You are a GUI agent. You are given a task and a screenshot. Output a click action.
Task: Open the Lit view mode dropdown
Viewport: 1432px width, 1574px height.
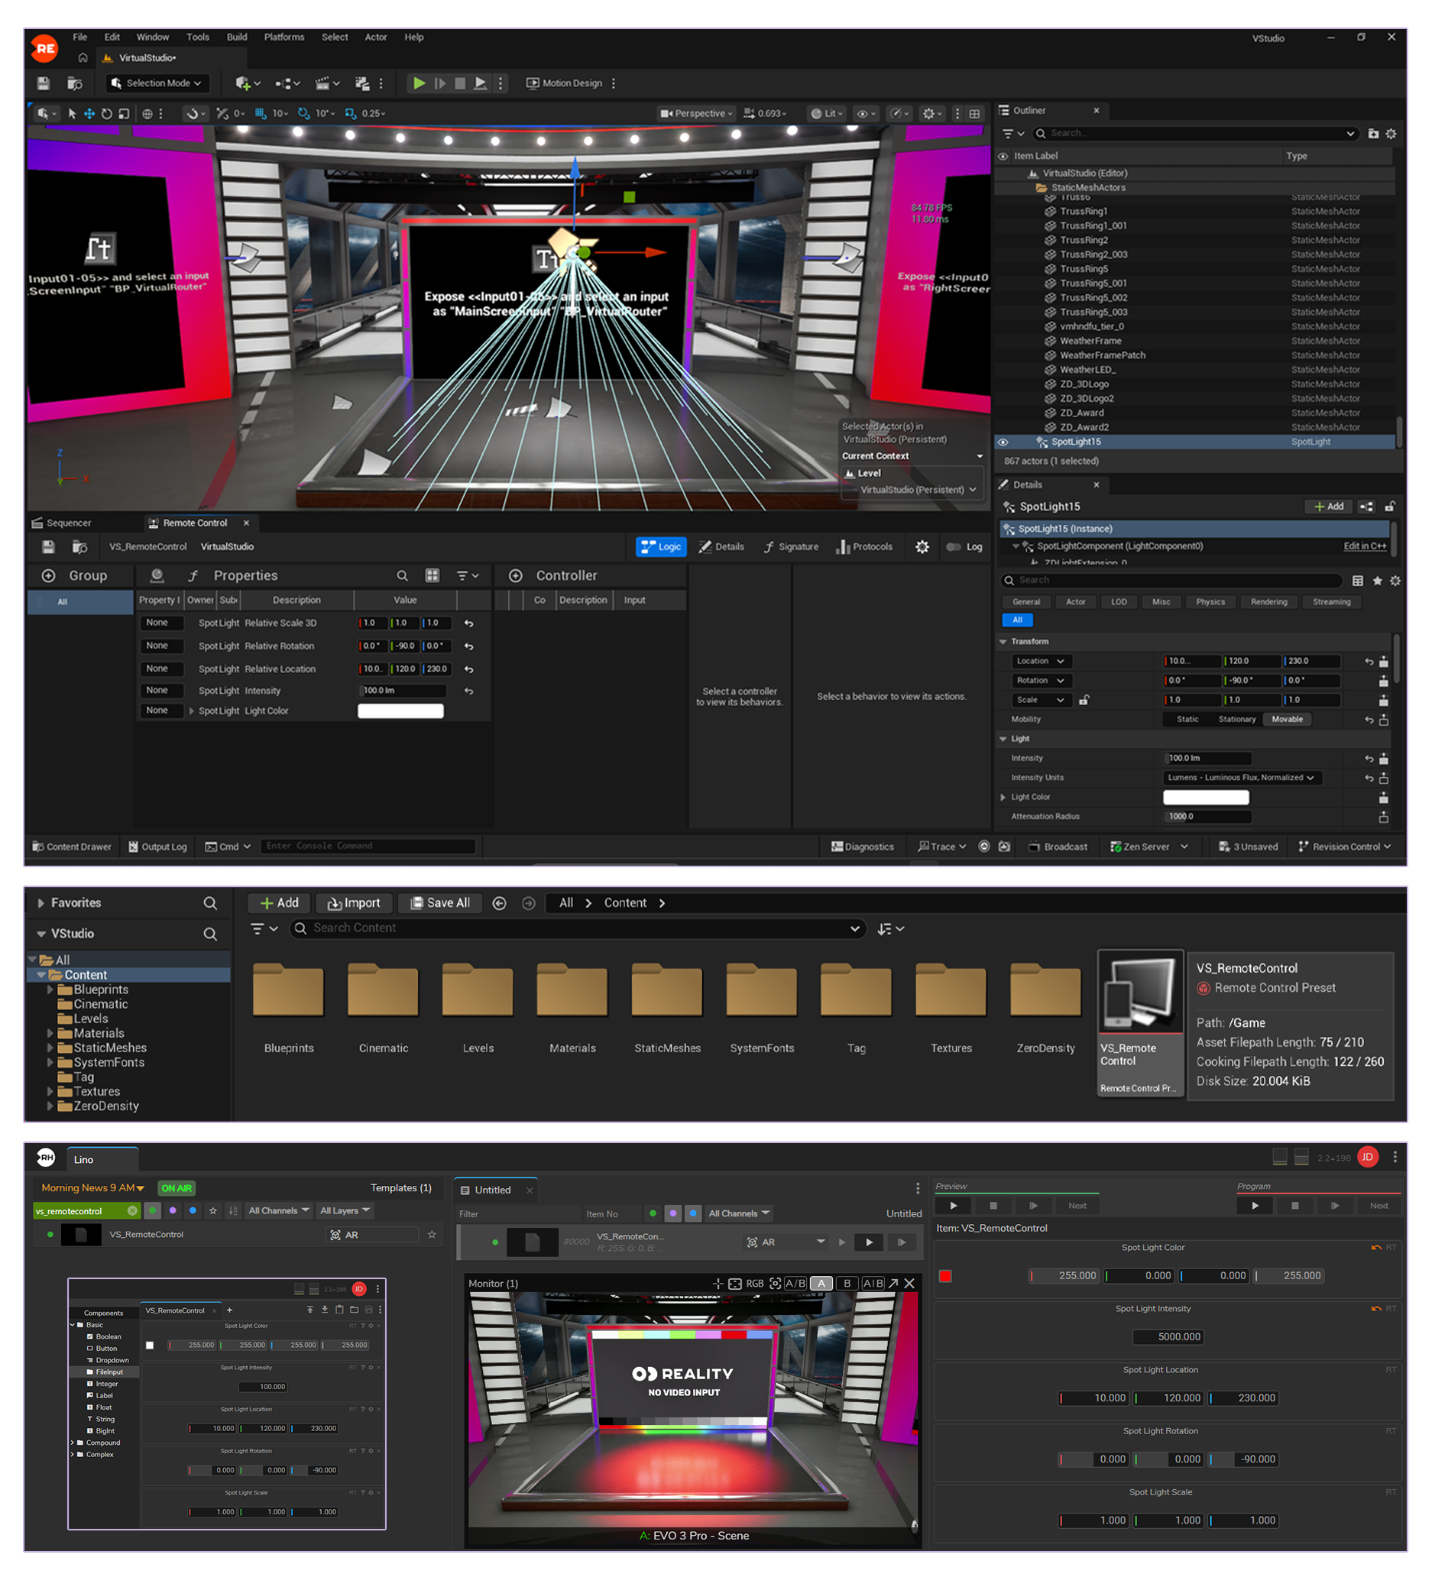[x=826, y=113]
